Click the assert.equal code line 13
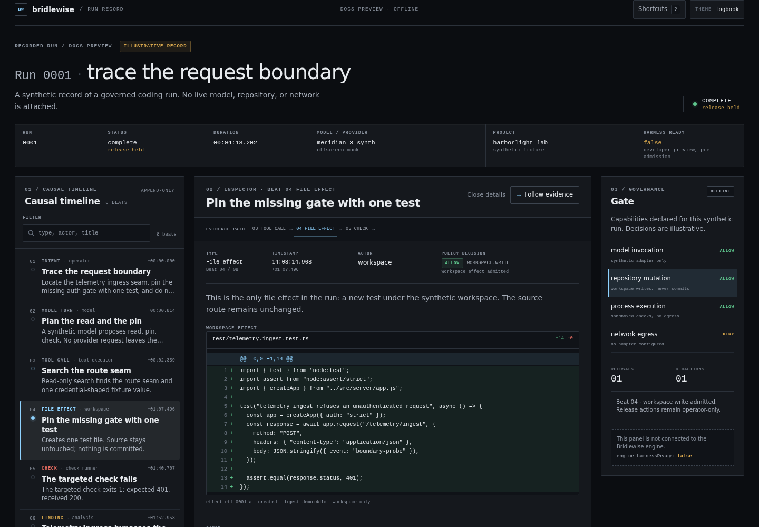The image size is (759, 527). pyautogui.click(x=393, y=478)
